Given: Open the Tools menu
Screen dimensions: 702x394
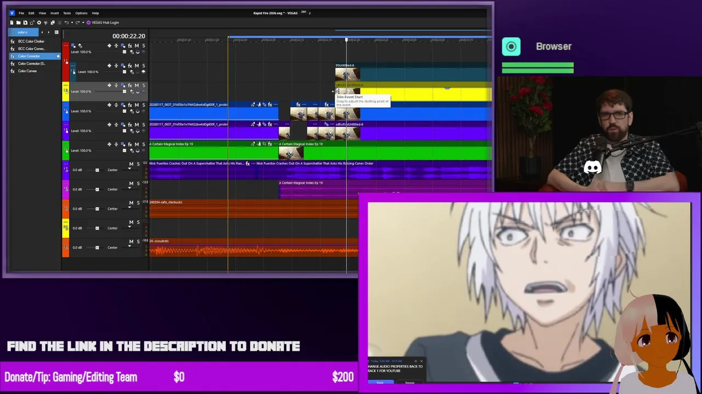Looking at the screenshot, I should (x=67, y=13).
